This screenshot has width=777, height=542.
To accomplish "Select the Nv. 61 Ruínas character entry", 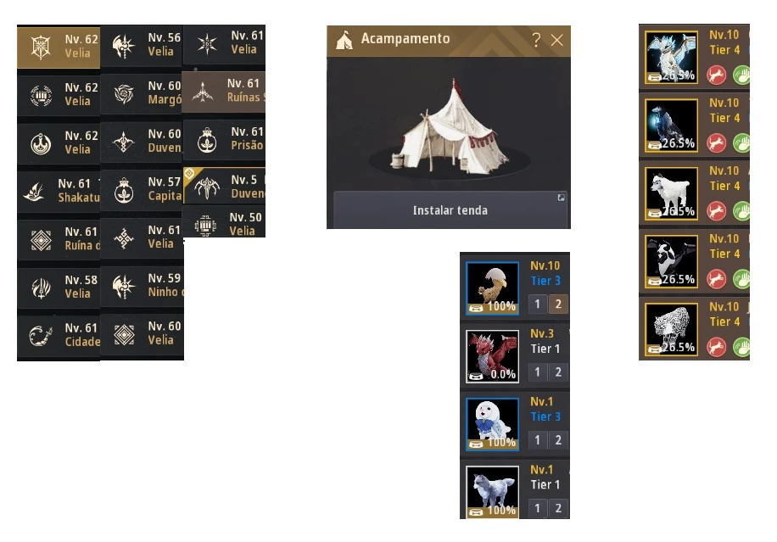I will click(x=223, y=91).
